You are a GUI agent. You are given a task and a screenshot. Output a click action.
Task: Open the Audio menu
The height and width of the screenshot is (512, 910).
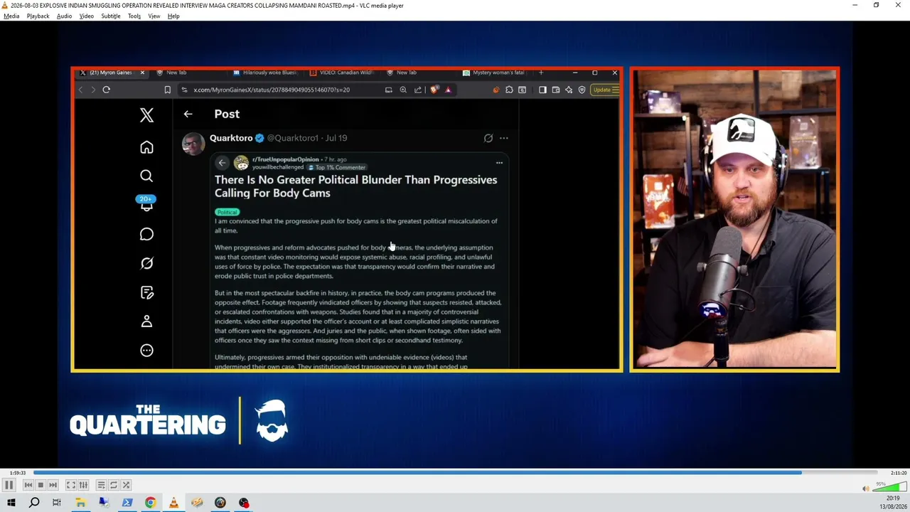tap(64, 16)
